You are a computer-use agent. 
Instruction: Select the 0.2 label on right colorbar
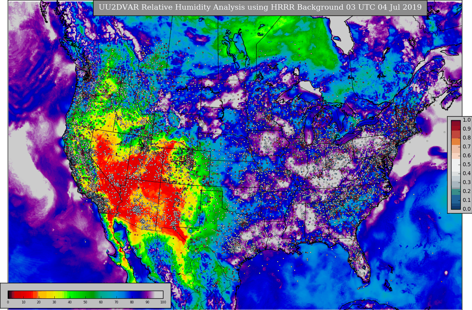tap(467, 191)
